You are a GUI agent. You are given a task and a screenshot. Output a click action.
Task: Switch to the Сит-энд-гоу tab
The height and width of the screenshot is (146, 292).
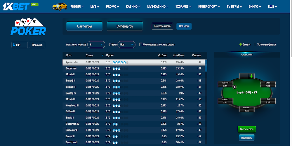point(125,26)
